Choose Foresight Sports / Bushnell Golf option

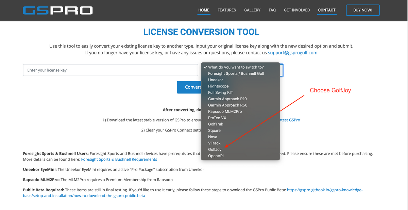(240, 73)
